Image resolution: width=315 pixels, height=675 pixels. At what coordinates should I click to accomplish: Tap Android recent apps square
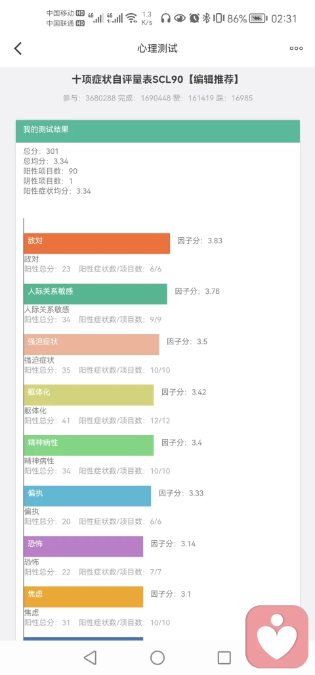(224, 657)
